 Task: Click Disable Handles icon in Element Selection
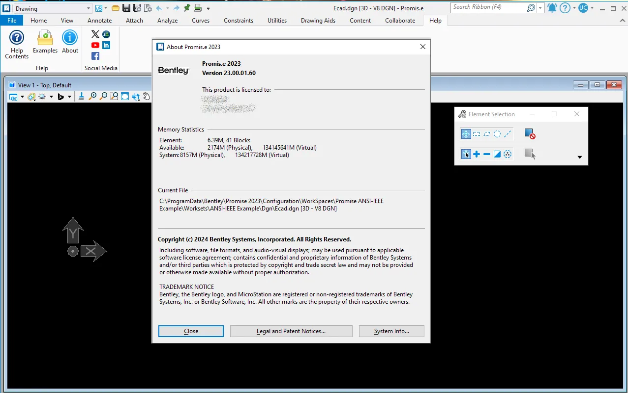click(530, 133)
